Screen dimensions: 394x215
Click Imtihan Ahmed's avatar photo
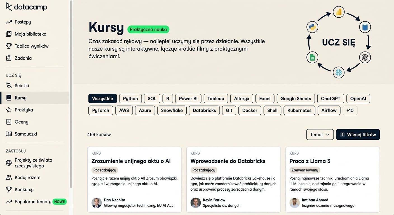[x=295, y=203]
